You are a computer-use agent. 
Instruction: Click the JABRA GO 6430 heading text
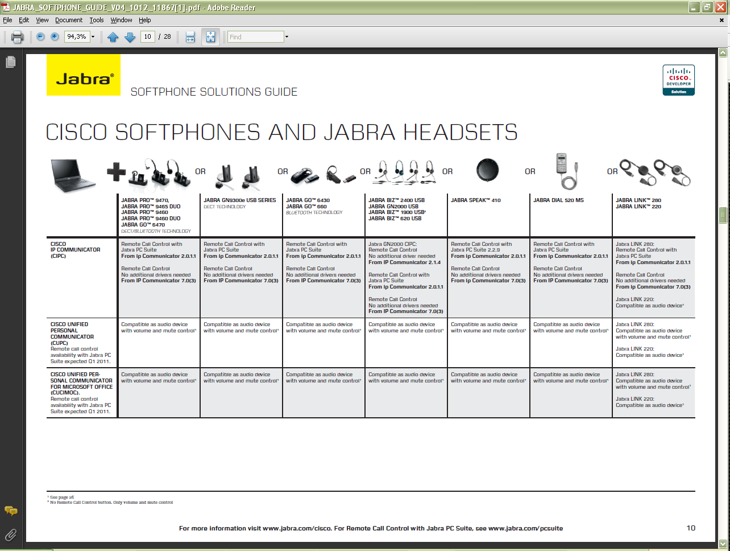click(308, 200)
